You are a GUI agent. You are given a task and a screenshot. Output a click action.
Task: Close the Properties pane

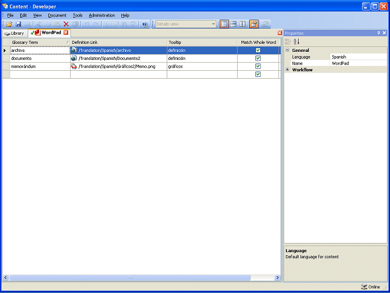tap(385, 33)
